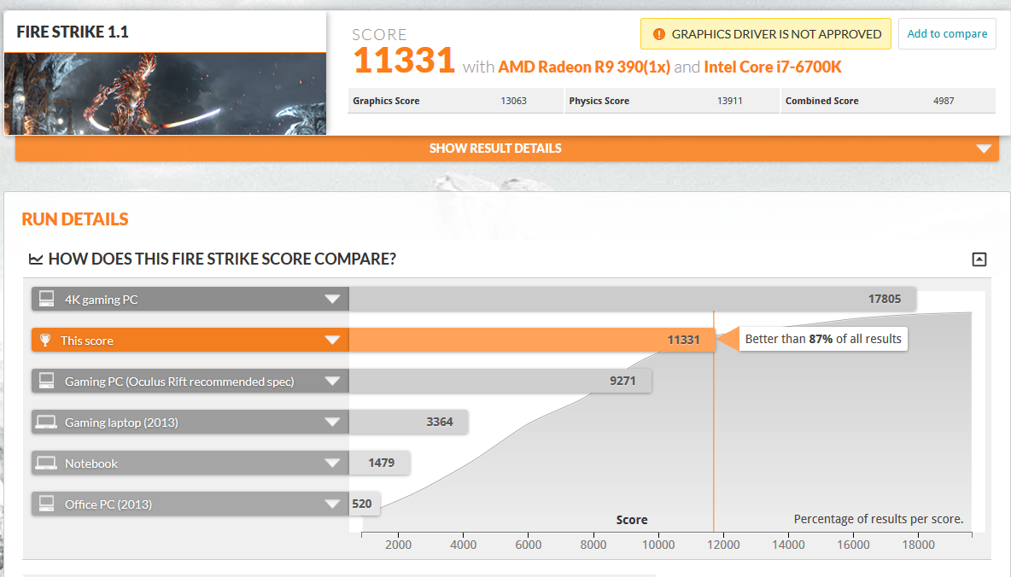Expand the 4K gaming PC dropdown arrow

[332, 299]
